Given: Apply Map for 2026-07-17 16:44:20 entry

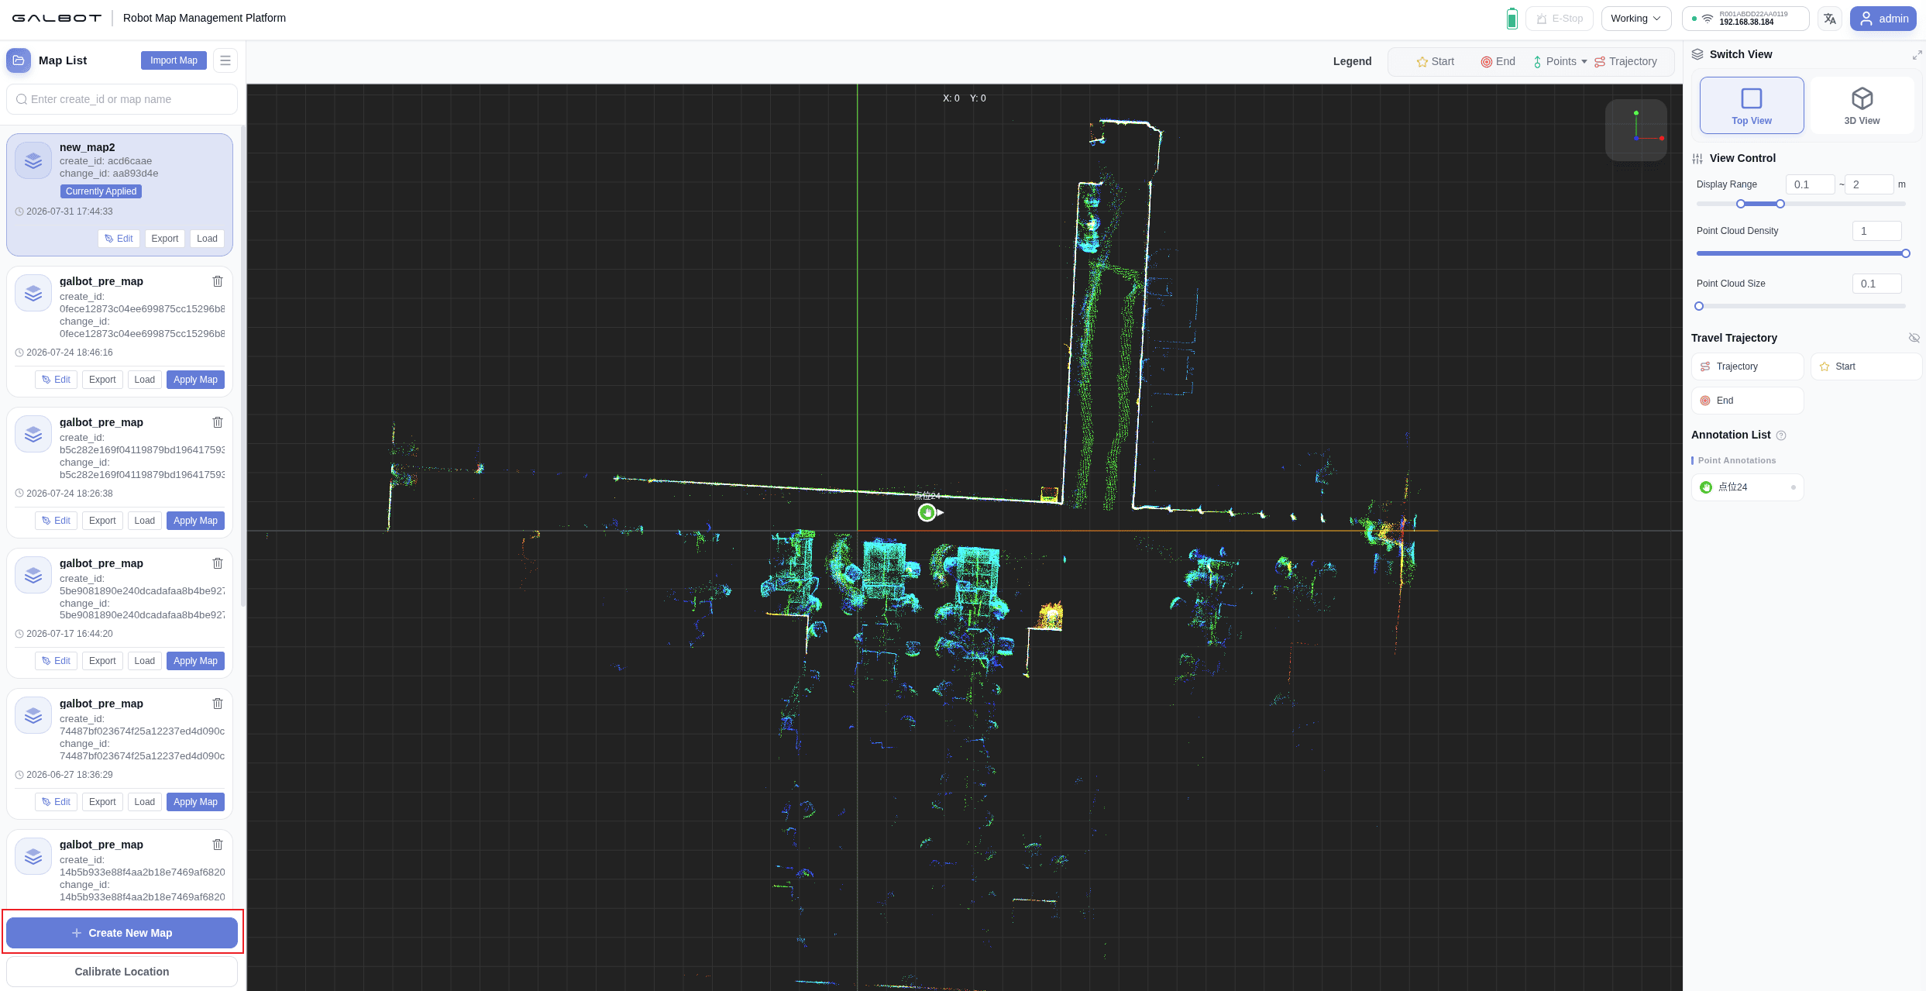Looking at the screenshot, I should pyautogui.click(x=195, y=661).
